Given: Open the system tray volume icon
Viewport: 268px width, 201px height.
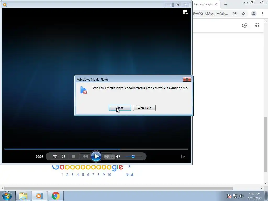Looking at the screenshot, I should coord(241,196).
